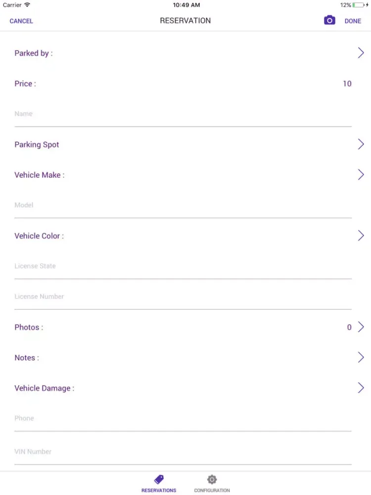Expand the Notes chevron
The height and width of the screenshot is (495, 371).
361,357
